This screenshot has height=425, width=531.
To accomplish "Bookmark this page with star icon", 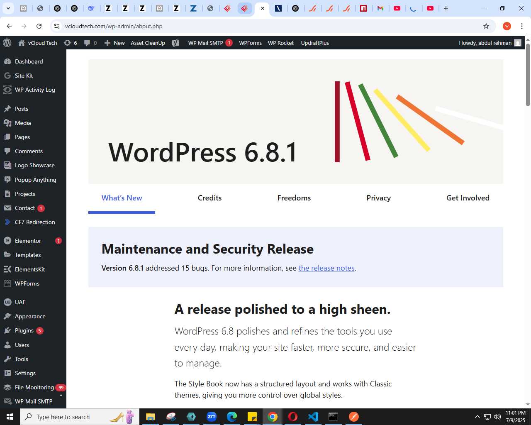I will pos(486,26).
